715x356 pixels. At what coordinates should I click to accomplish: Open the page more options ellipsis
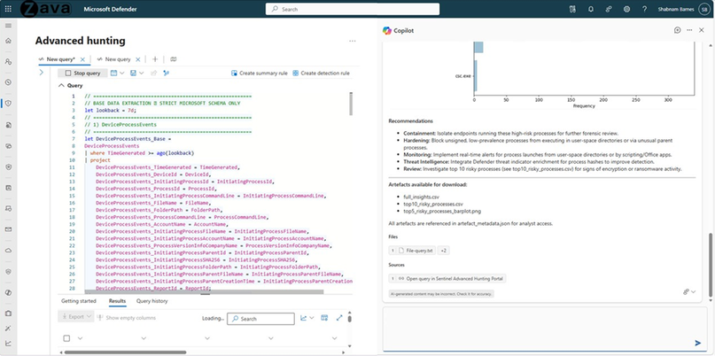(353, 41)
